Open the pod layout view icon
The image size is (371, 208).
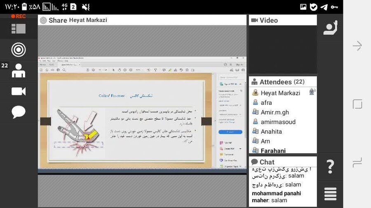(x=18, y=28)
